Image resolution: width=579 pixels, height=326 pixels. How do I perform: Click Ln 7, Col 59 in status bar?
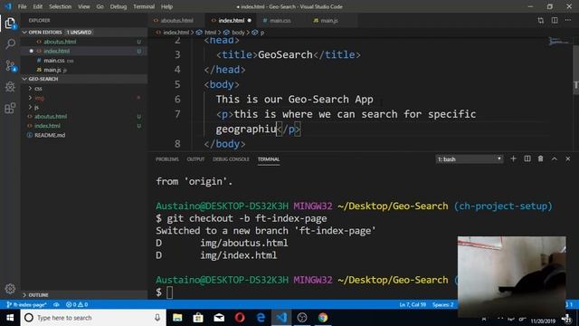[x=413, y=304]
